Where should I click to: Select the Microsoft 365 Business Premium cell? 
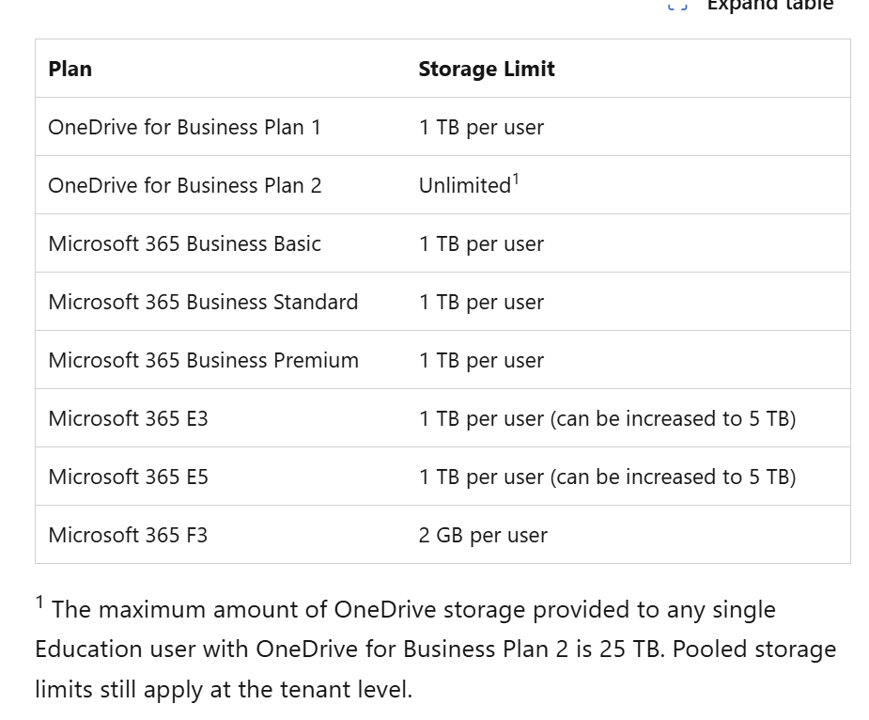tap(204, 360)
